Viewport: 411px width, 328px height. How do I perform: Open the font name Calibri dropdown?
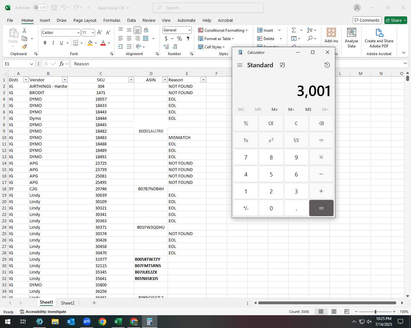coord(78,33)
